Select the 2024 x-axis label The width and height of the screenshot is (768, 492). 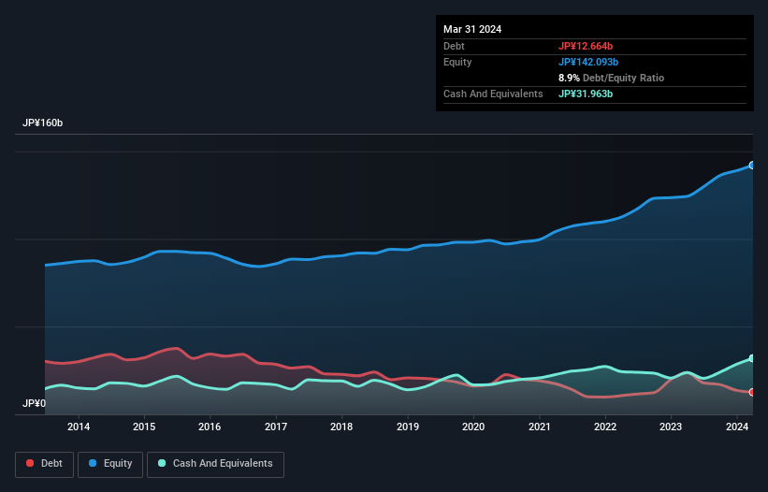click(737, 427)
